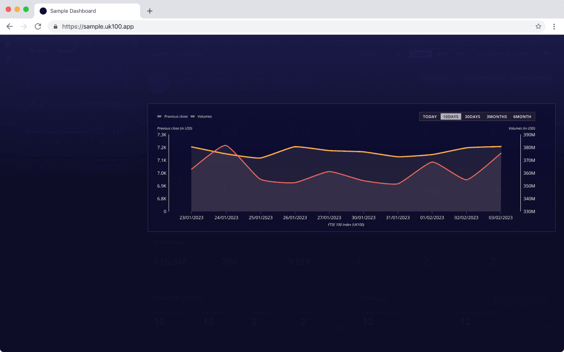Viewport: 564px width, 352px height.
Task: Click the FTSE 100 Index (UK100) caption
Action: pos(346,225)
